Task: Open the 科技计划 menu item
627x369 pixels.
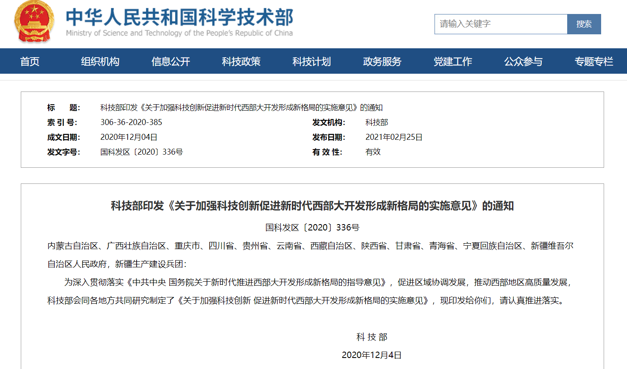Action: point(311,61)
